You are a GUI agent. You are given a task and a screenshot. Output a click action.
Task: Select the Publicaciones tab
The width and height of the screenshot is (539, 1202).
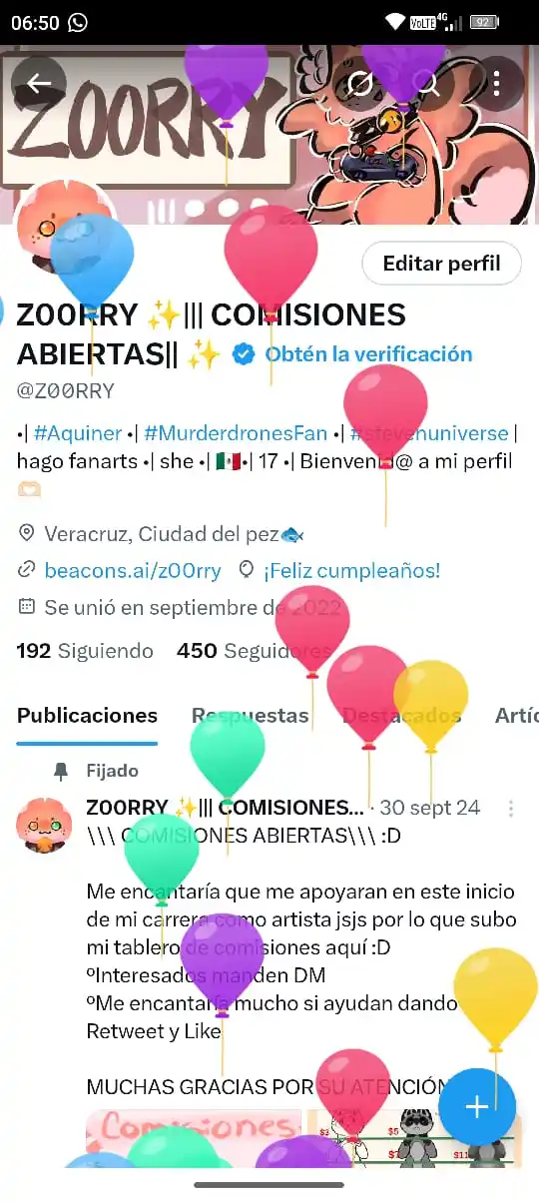coord(87,715)
